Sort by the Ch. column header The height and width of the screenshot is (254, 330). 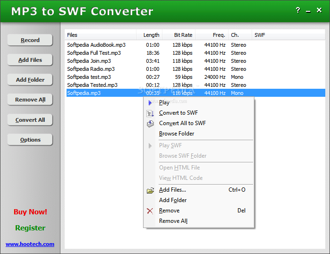pyautogui.click(x=240, y=35)
